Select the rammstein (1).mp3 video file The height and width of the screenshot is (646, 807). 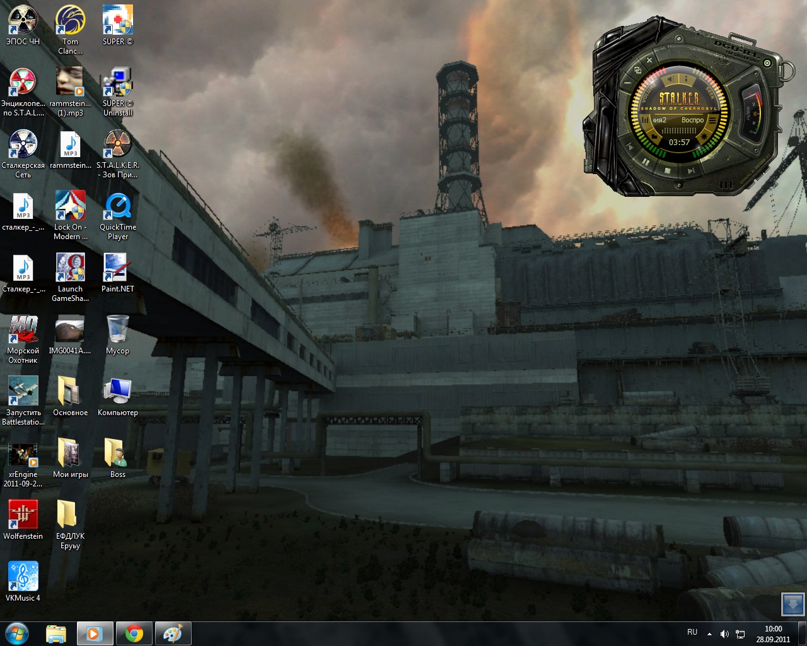[70, 92]
